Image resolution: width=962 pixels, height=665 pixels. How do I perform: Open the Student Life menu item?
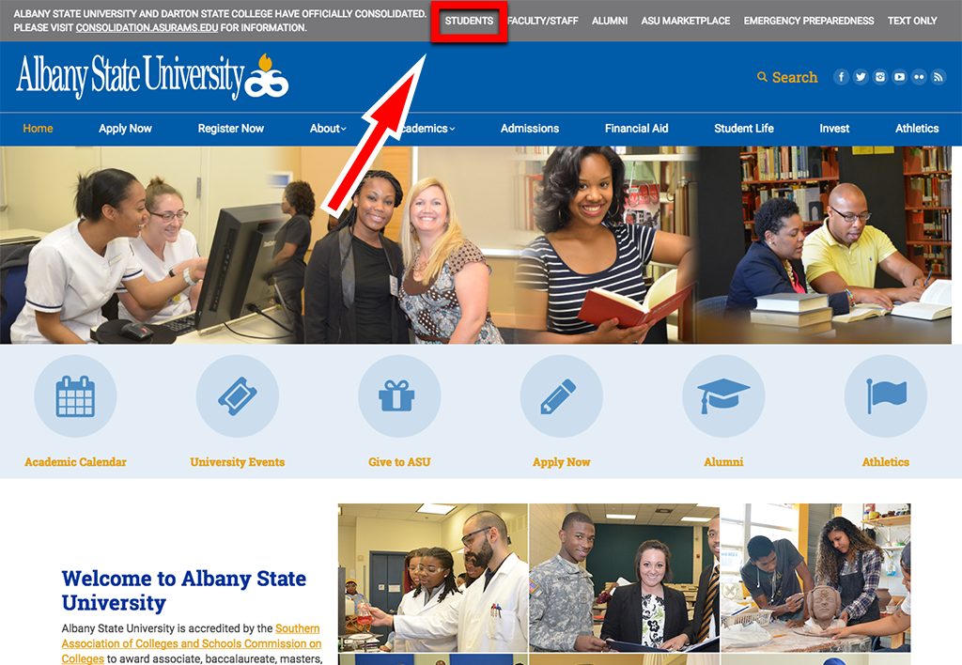pyautogui.click(x=744, y=129)
